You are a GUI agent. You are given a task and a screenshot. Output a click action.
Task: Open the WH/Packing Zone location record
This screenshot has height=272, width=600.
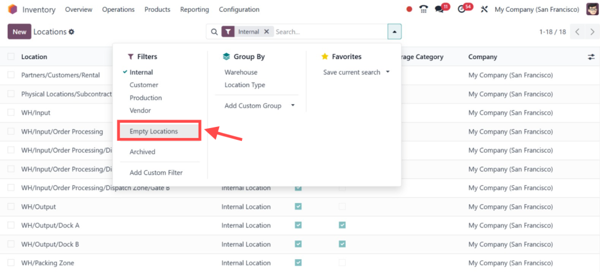pos(48,263)
